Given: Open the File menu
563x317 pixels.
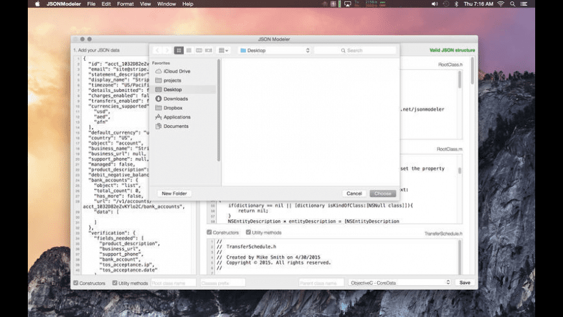Looking at the screenshot, I should click(x=91, y=4).
